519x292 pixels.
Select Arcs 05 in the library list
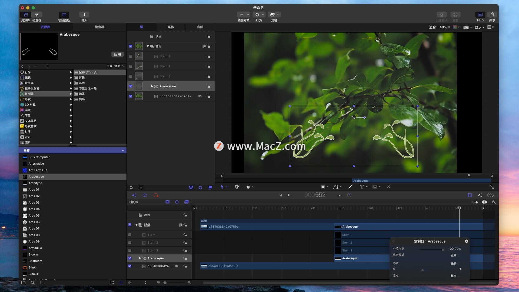tap(34, 215)
